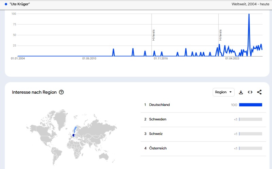Click the Deutschland blue interest bar
Viewport: 272px width, 169px height.
click(251, 105)
